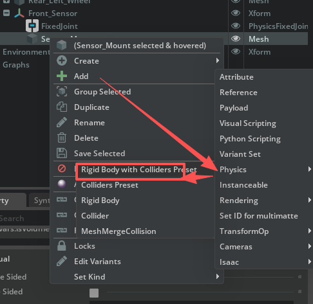This screenshot has height=304, width=313.
Task: Toggle visibility of FixedJoint row
Action: [236, 26]
